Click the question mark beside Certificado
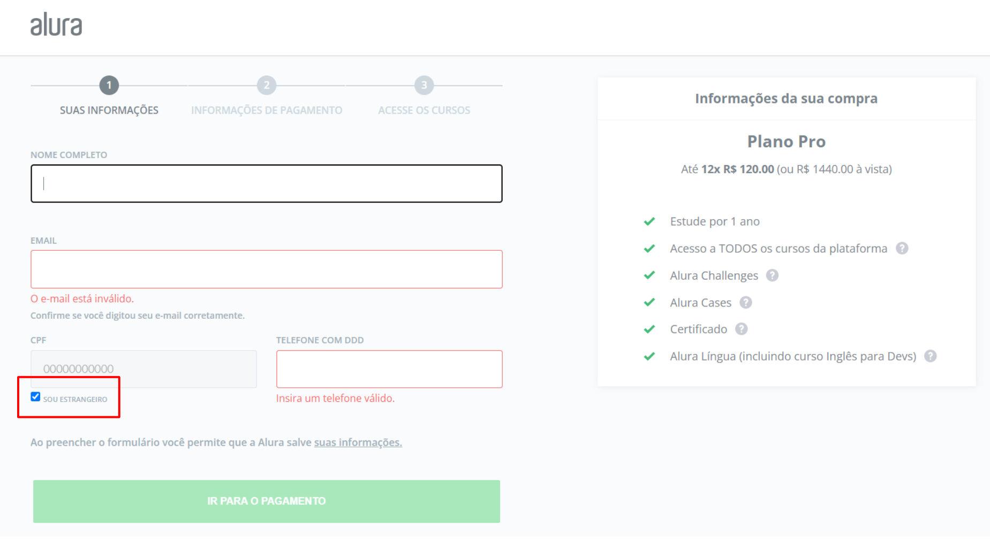 pyautogui.click(x=741, y=329)
